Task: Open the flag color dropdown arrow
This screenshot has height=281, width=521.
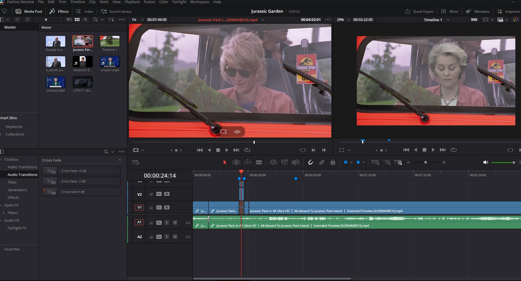Action: [351, 162]
